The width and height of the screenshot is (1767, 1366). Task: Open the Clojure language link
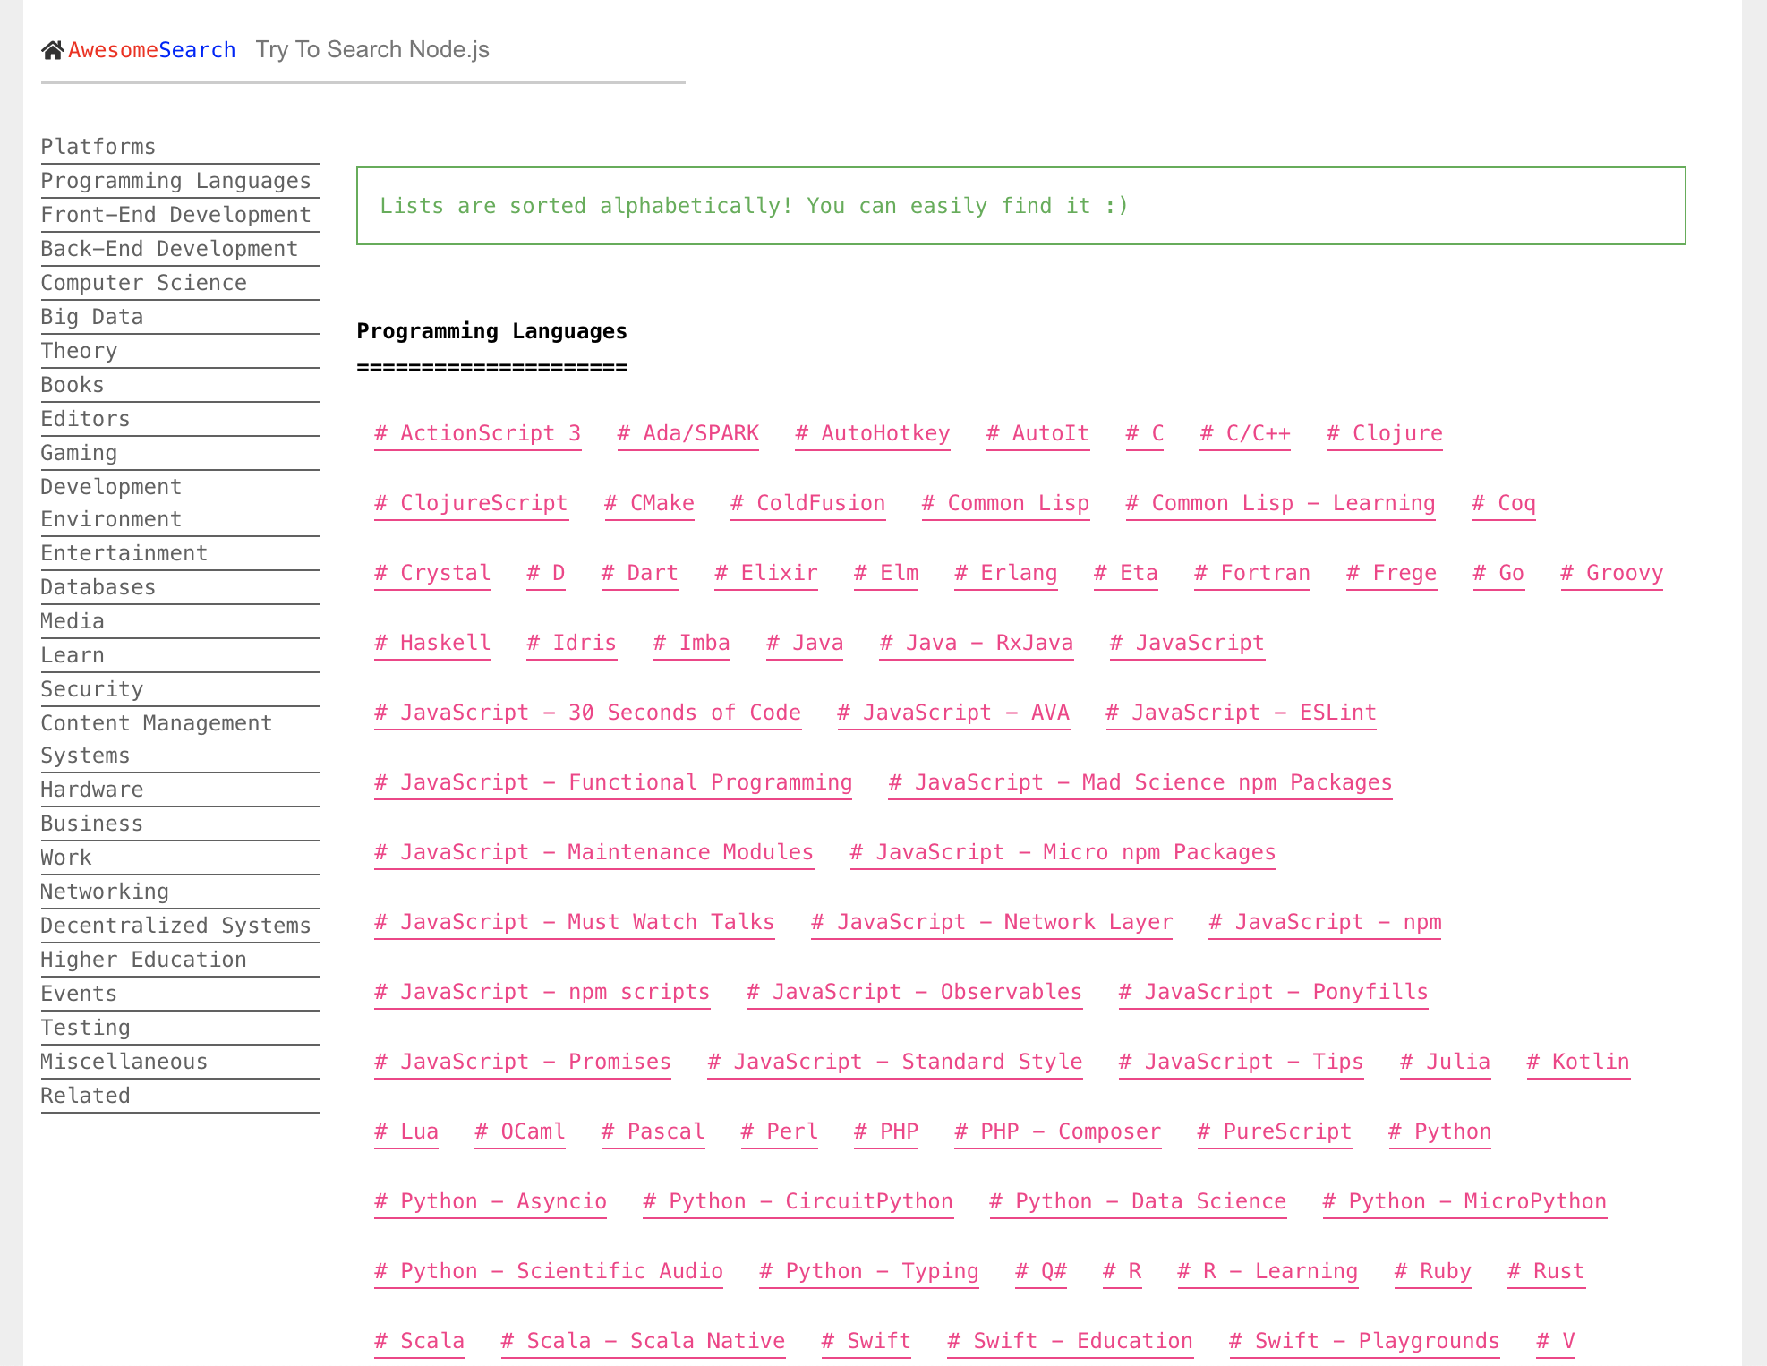(1384, 432)
